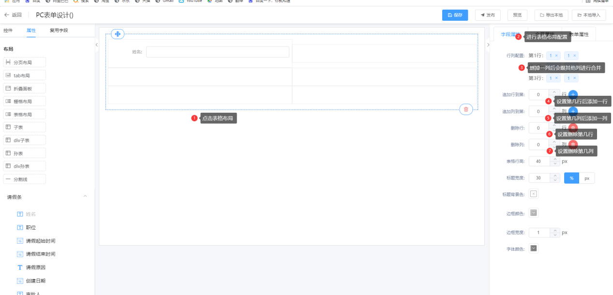Remove the second column tag of 第1行
The height and width of the screenshot is (295, 613).
pos(574,56)
